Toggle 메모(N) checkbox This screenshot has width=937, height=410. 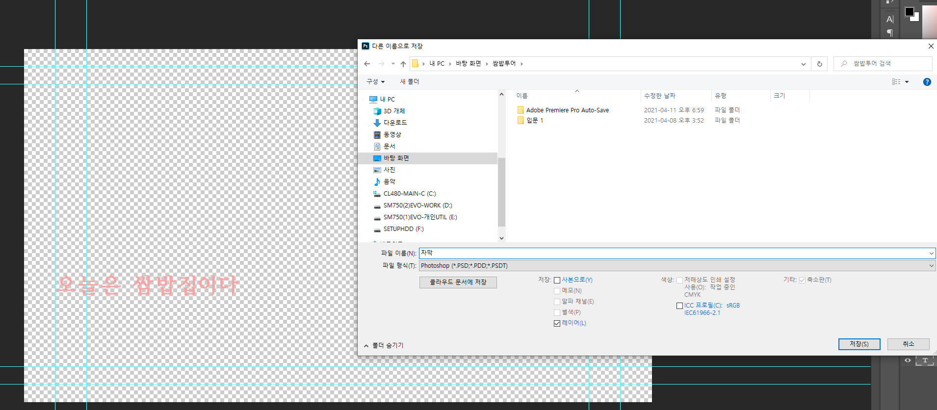point(557,291)
